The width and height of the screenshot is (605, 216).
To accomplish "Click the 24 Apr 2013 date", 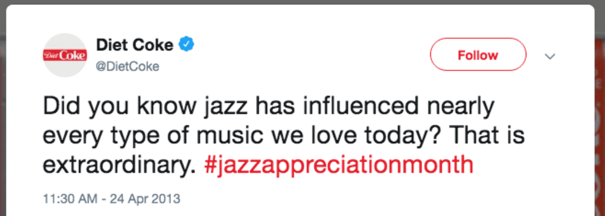I will [x=145, y=199].
